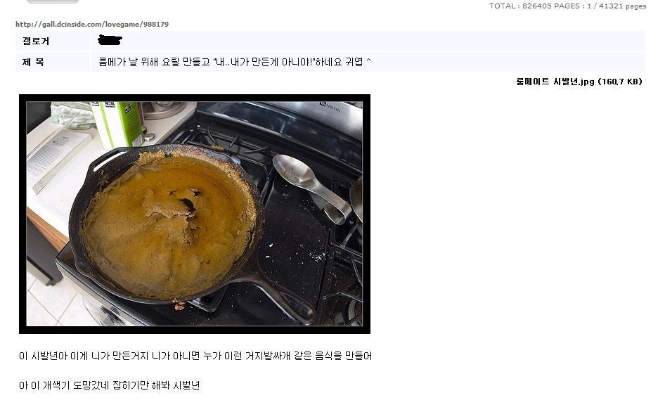Click the 갤로거 header label

pyautogui.click(x=36, y=41)
